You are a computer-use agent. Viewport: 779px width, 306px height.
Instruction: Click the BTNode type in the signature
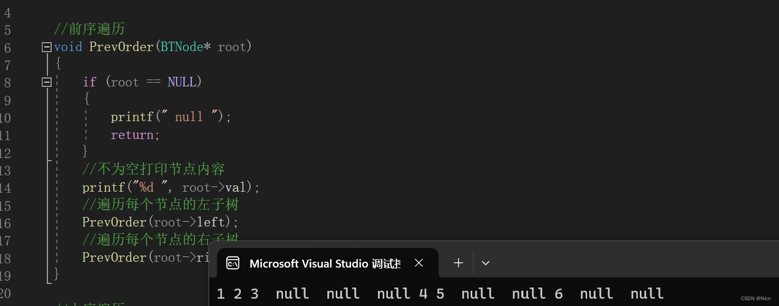182,47
